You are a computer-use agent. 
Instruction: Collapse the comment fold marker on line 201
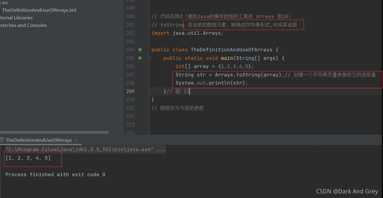coord(149,24)
